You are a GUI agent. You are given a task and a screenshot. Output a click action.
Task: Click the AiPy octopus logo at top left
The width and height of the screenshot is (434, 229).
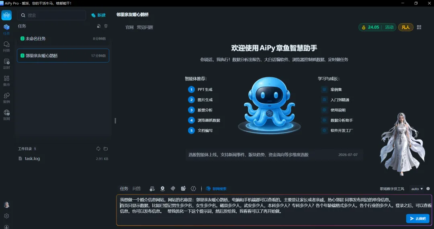coord(6,15)
